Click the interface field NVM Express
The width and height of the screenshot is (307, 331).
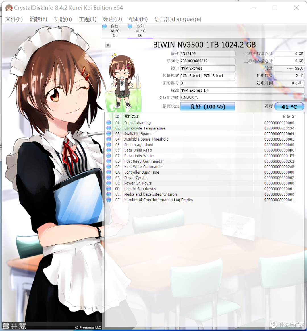[207, 68]
